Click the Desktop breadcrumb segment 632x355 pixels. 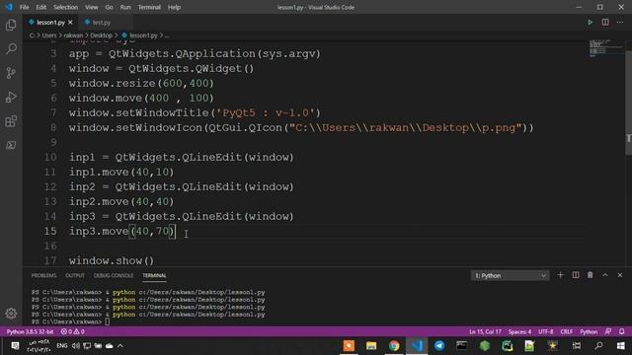pyautogui.click(x=101, y=35)
